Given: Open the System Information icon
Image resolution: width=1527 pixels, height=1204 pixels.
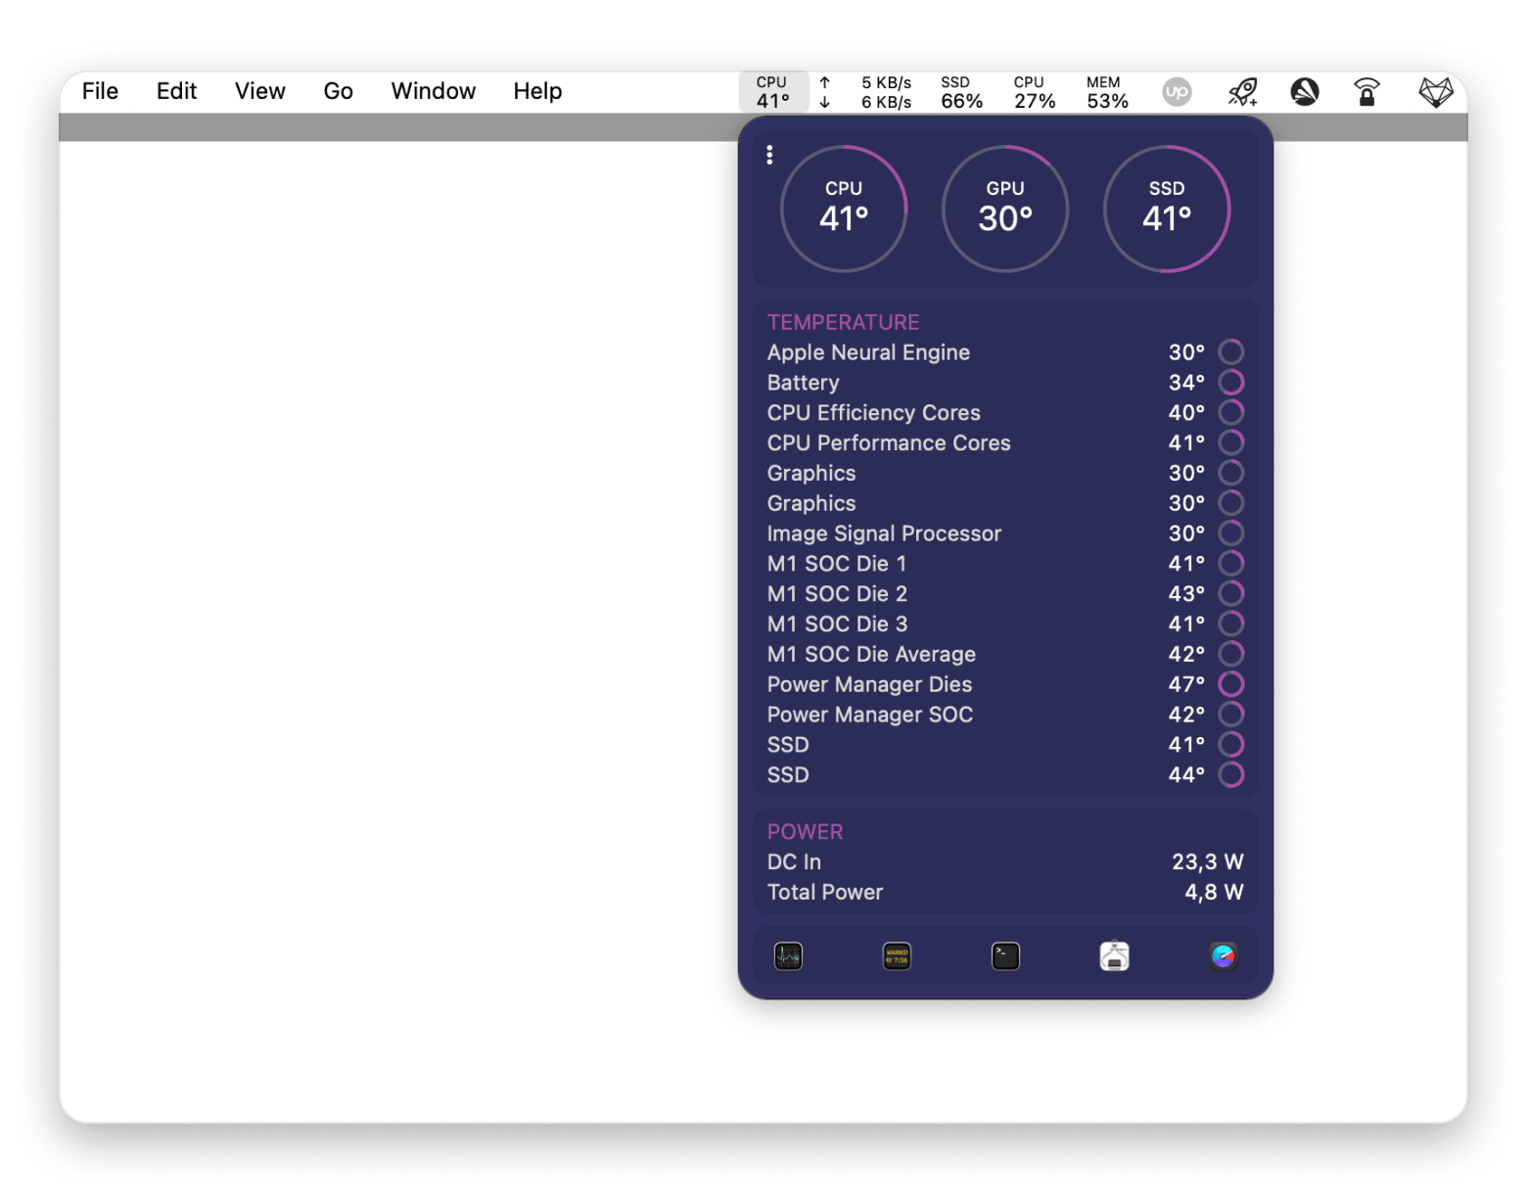Looking at the screenshot, I should [1114, 955].
